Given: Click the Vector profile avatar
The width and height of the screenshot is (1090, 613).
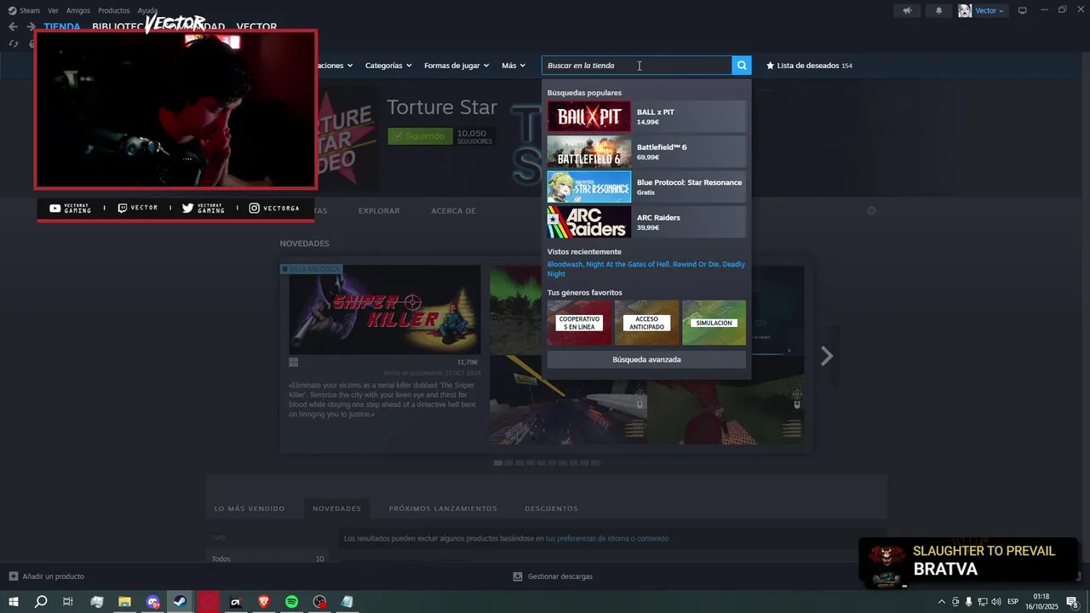Looking at the screenshot, I should coord(965,10).
